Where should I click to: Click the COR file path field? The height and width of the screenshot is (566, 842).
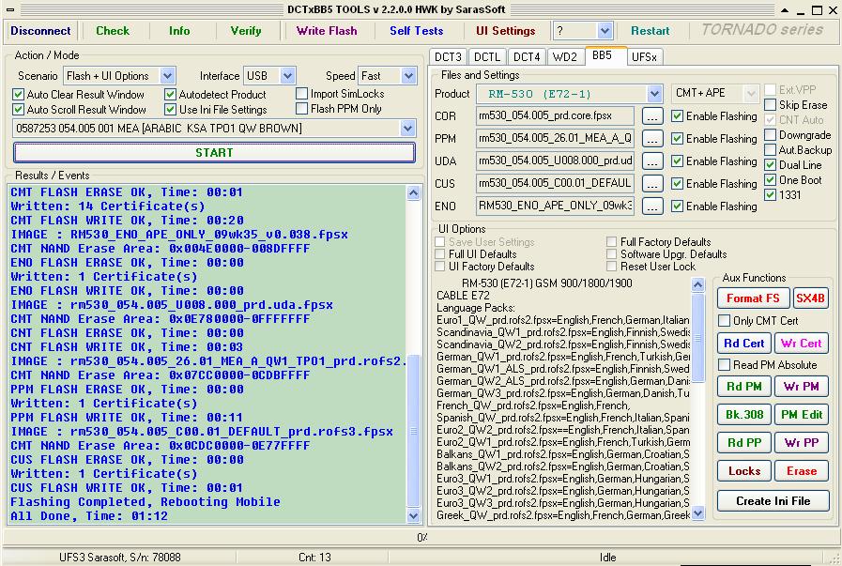pyautogui.click(x=555, y=116)
